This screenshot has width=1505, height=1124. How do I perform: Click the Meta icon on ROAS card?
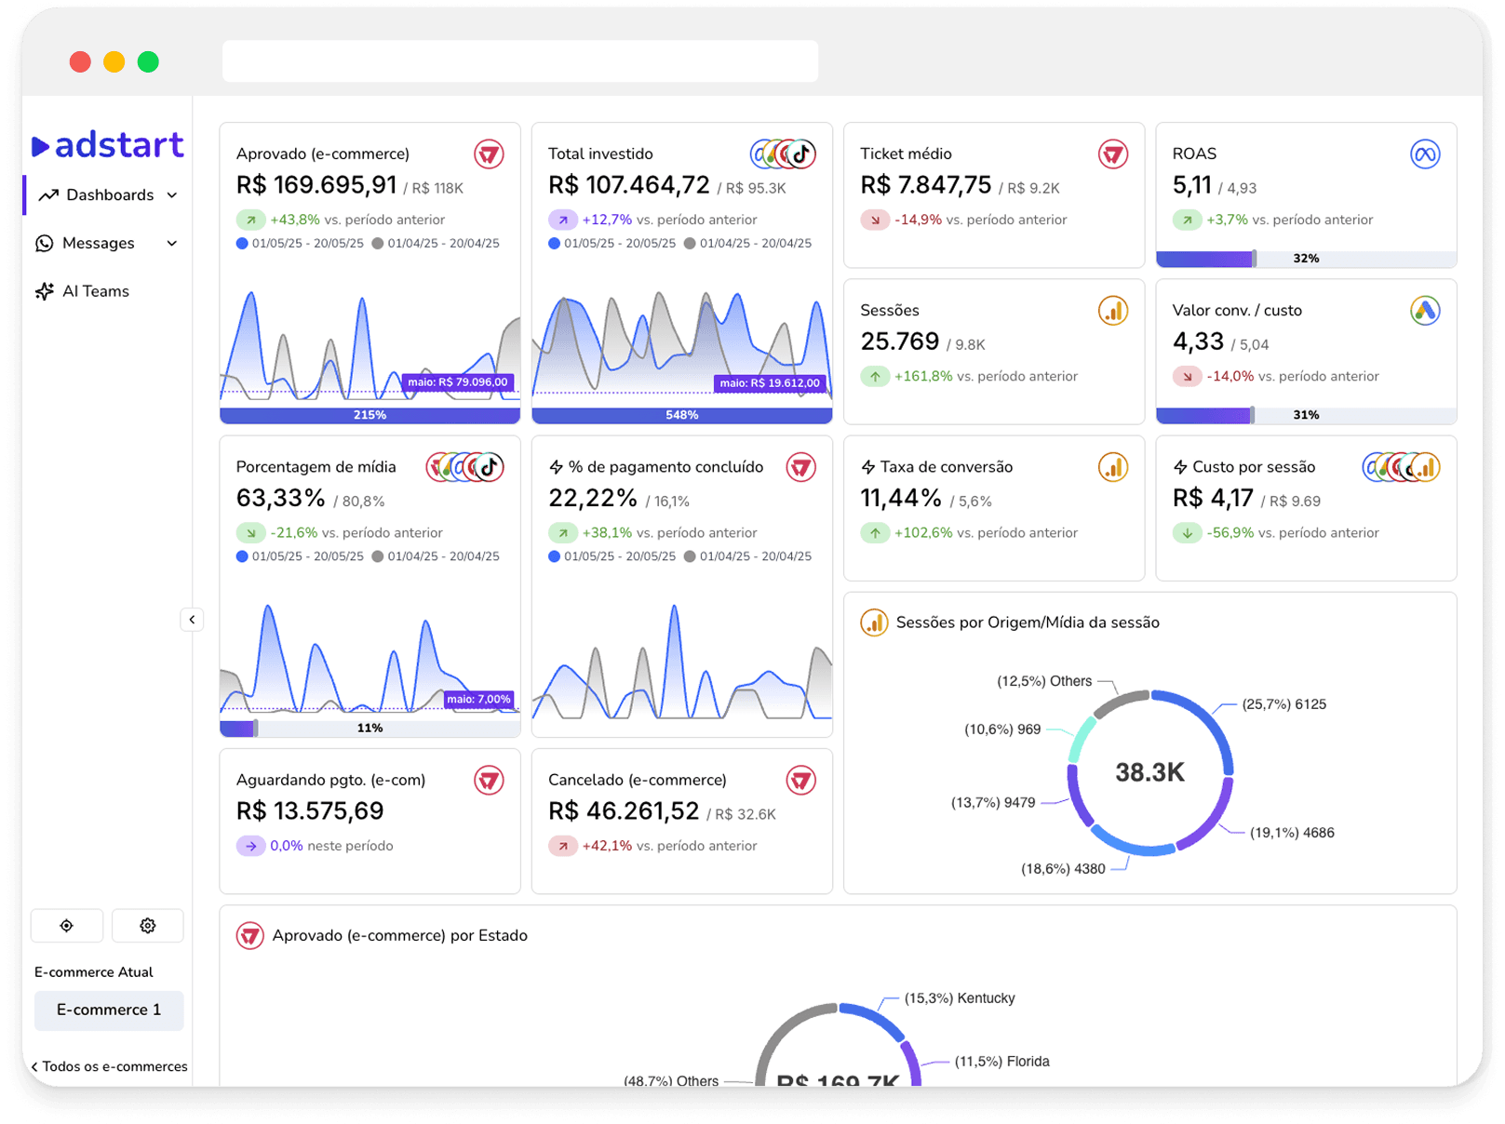1425,154
